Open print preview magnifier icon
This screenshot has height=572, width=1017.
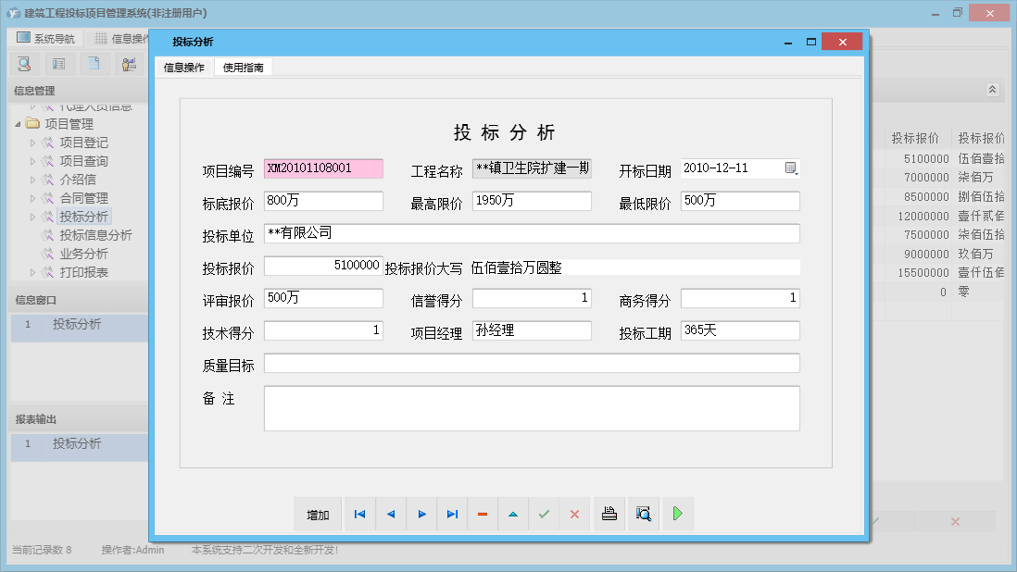tap(644, 515)
